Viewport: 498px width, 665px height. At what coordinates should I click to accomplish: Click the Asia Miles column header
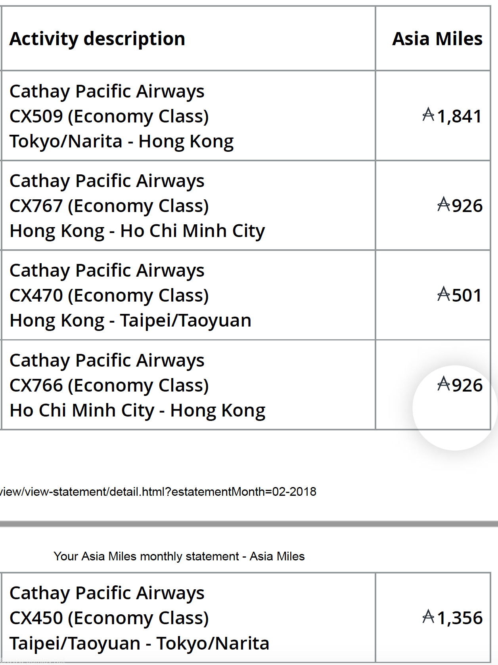pos(437,39)
